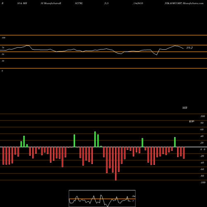Click the SI & MR header text
Screen dimensions: 207x207
coord(22,3)
